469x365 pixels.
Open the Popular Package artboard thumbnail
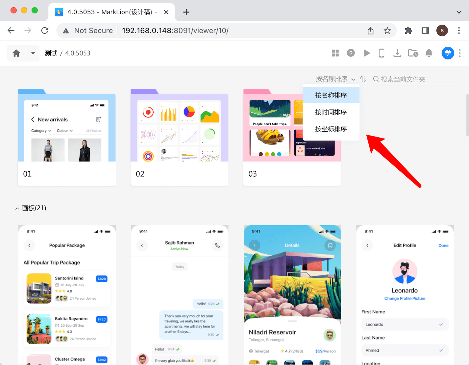point(67,294)
